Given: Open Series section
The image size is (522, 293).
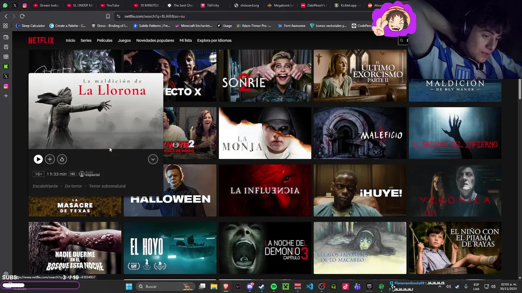Looking at the screenshot, I should (86, 40).
